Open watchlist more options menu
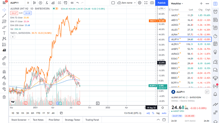219x123 pixels. pyautogui.click(x=207, y=3)
